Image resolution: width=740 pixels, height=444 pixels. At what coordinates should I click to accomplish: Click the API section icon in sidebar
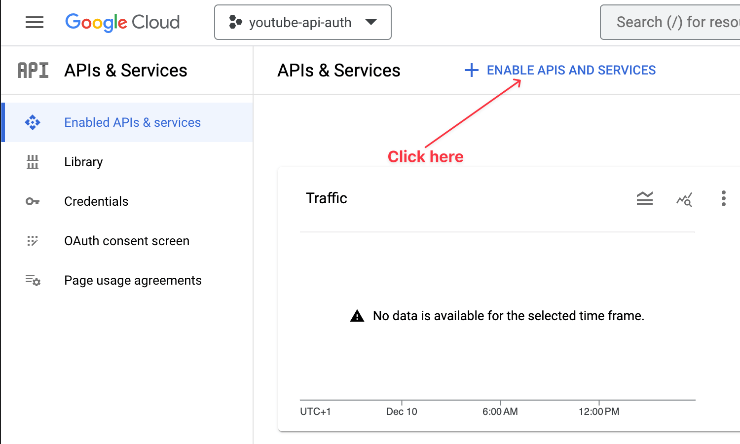[x=33, y=71]
